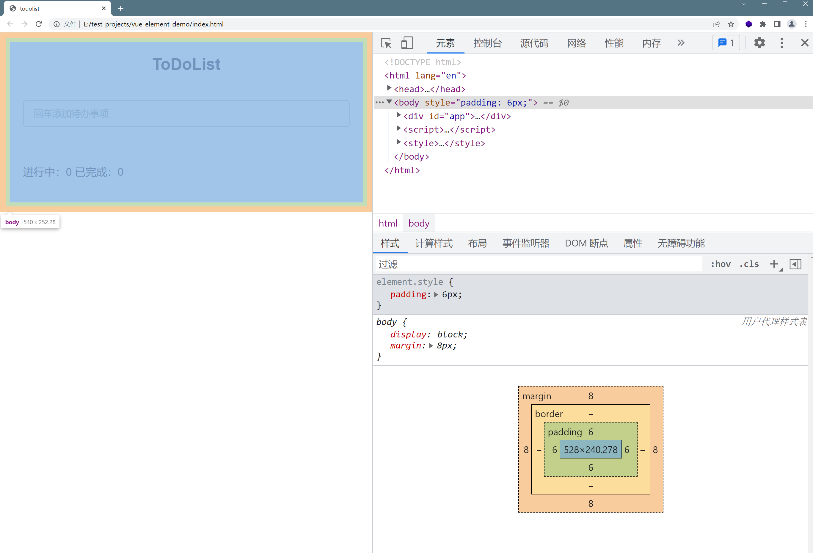Expand the head element node
This screenshot has width=813, height=553.
pos(389,88)
